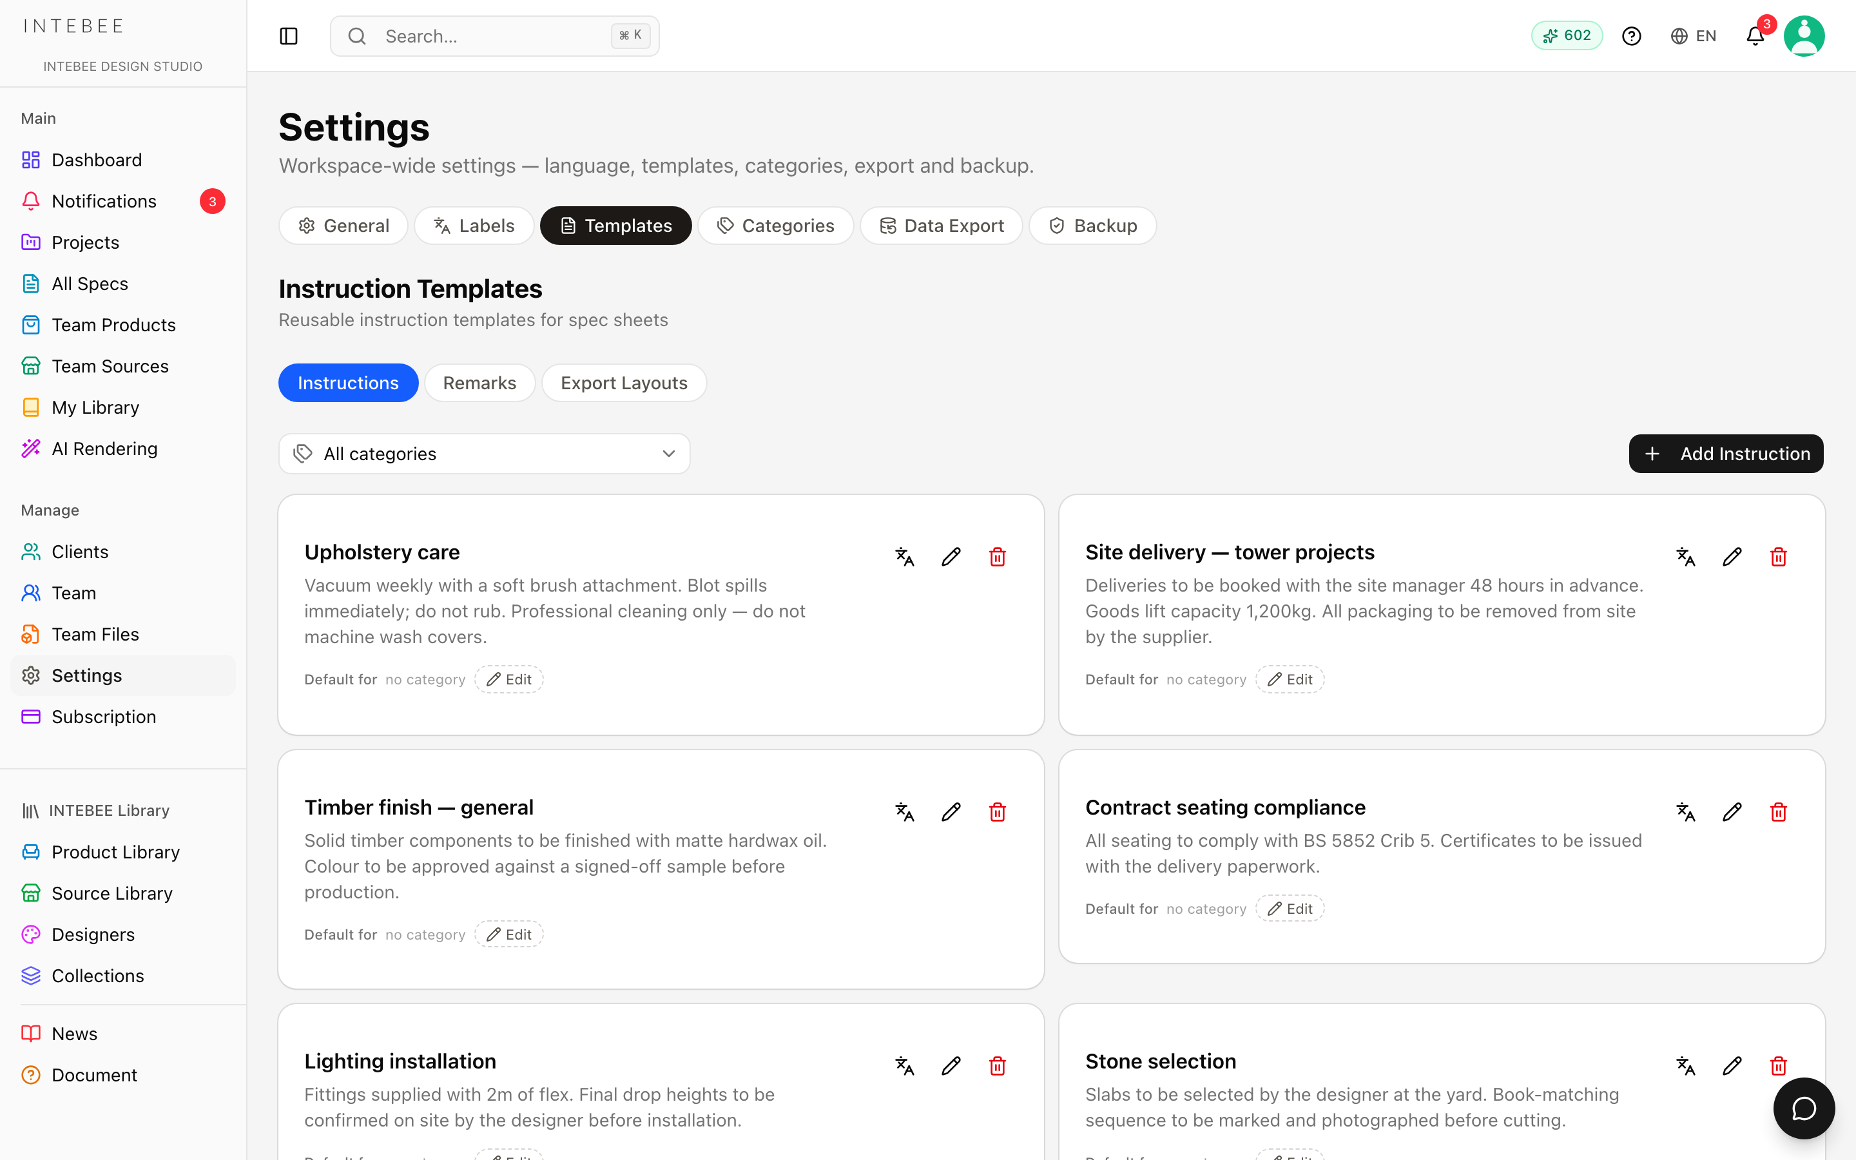Image resolution: width=1856 pixels, height=1160 pixels.
Task: Open Projects in sidebar
Action: tap(122, 242)
